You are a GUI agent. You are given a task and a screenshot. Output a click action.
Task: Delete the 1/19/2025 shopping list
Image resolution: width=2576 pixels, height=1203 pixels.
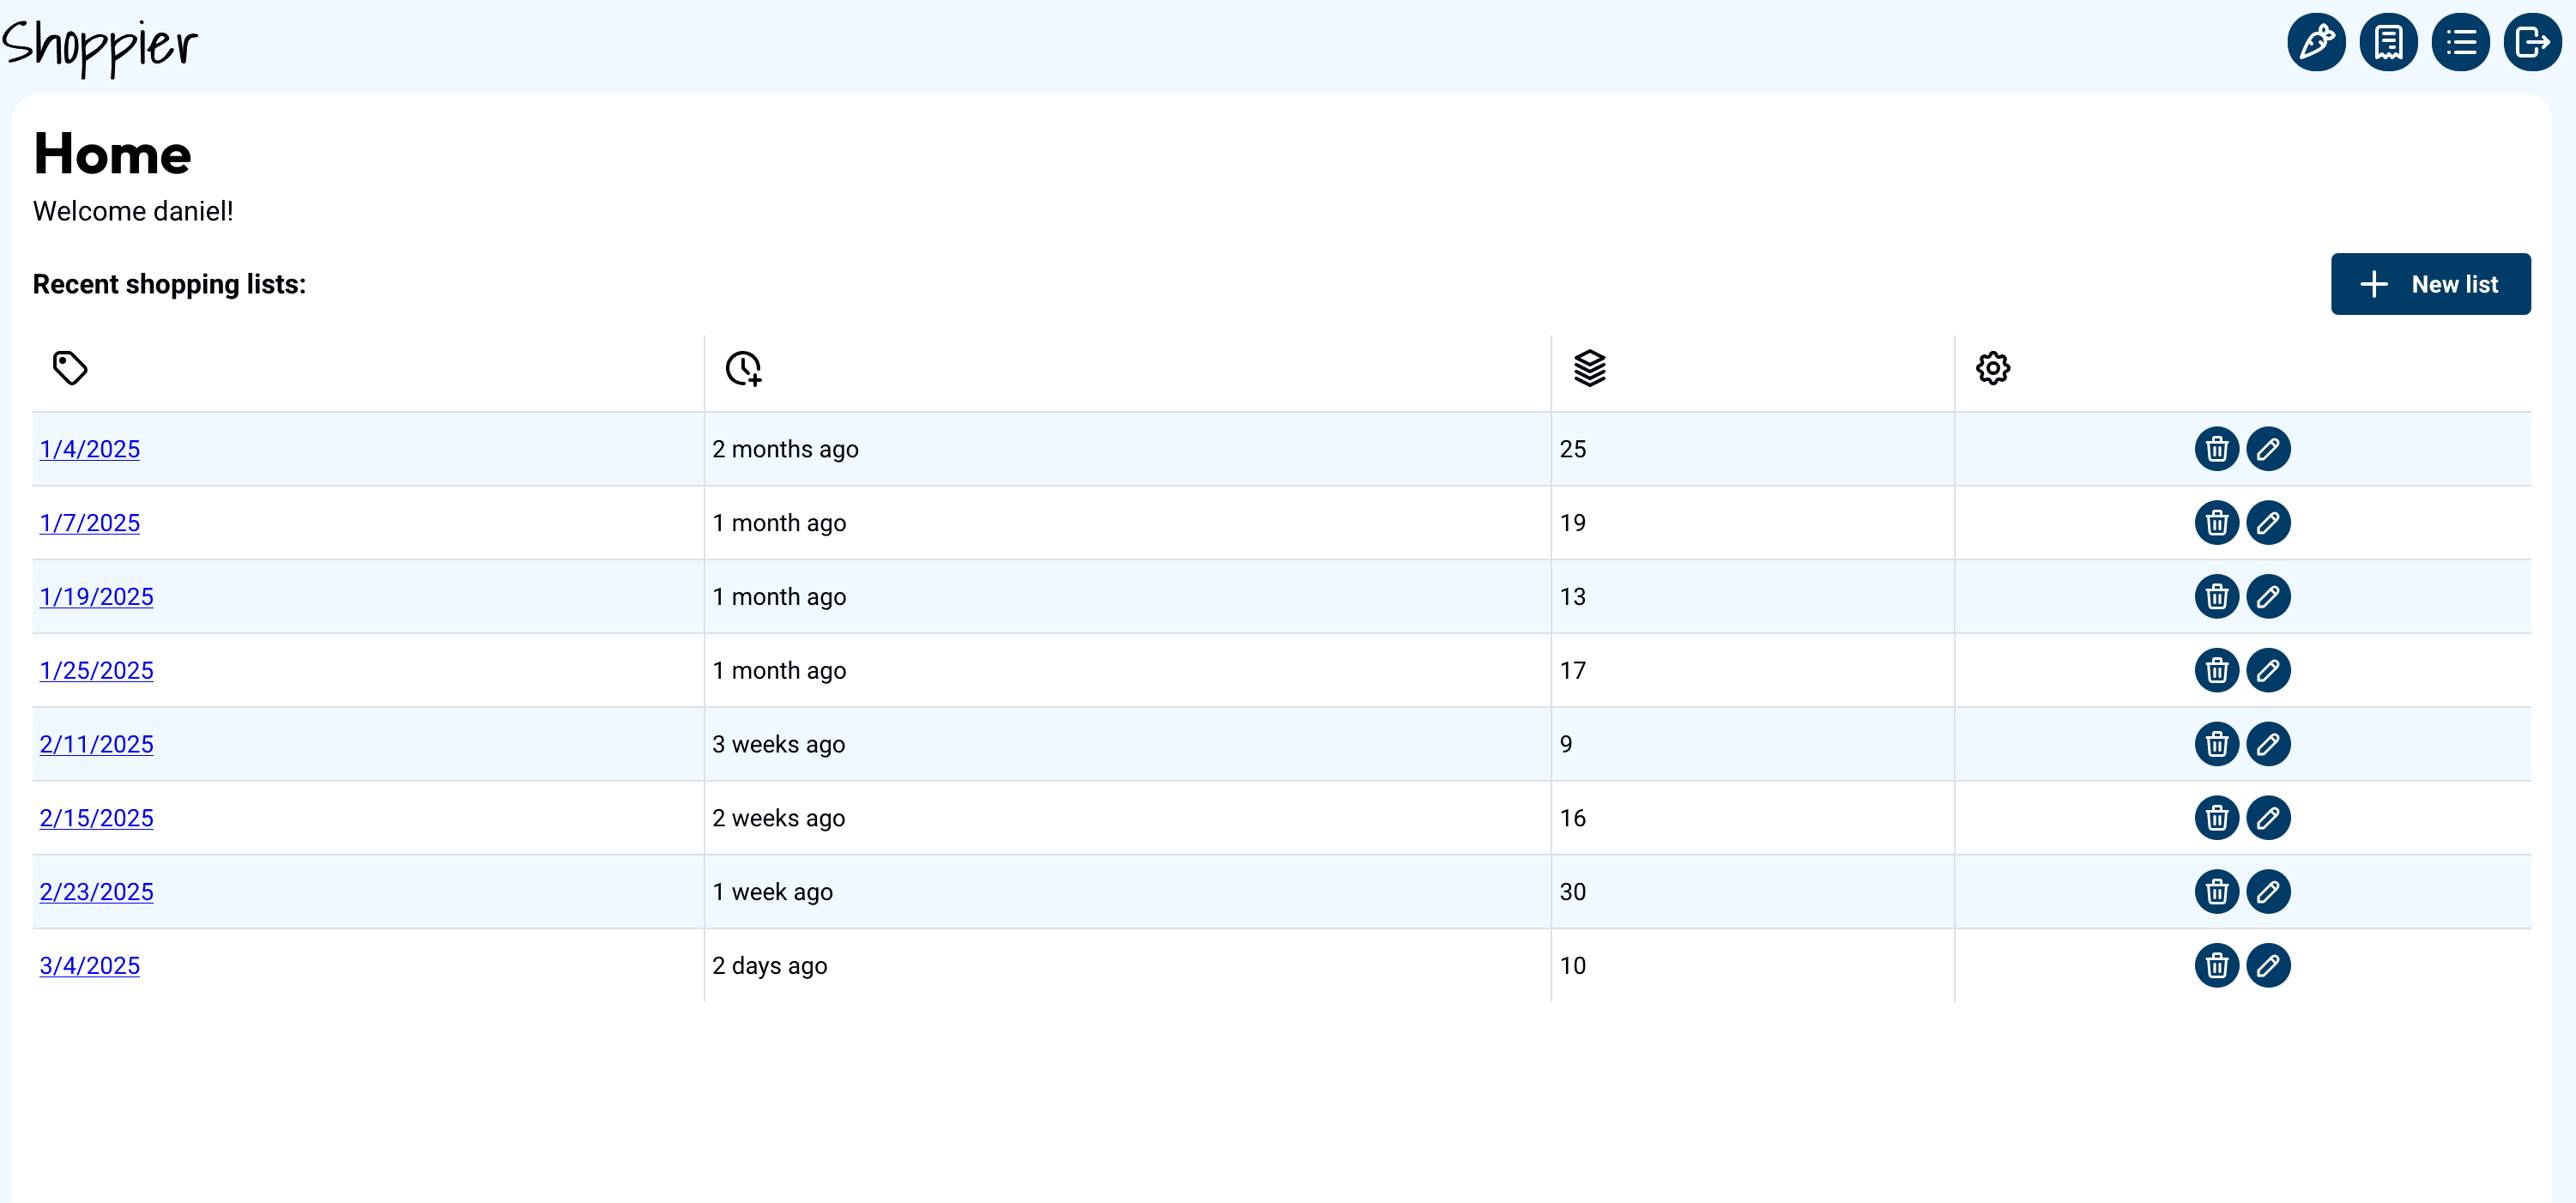[x=2216, y=597]
